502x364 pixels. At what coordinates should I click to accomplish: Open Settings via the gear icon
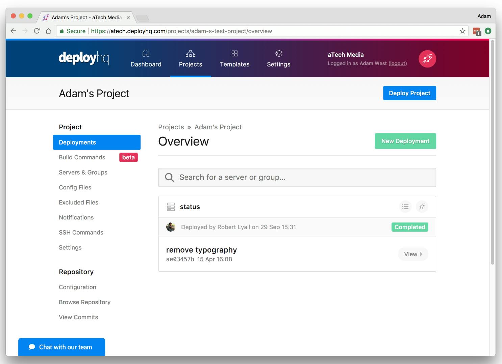click(x=278, y=53)
